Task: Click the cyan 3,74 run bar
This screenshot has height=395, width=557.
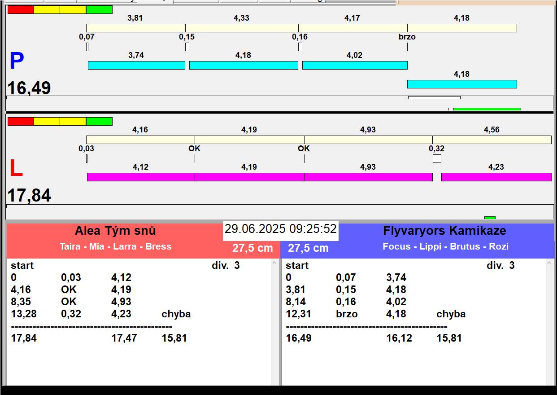Action: tap(136, 66)
